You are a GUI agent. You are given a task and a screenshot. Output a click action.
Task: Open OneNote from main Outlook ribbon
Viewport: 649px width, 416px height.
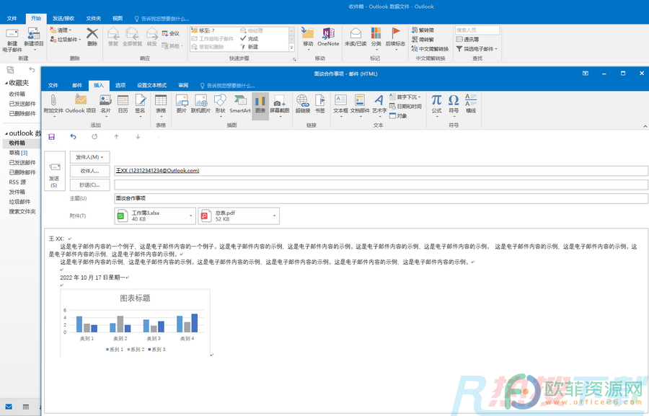[x=328, y=37]
